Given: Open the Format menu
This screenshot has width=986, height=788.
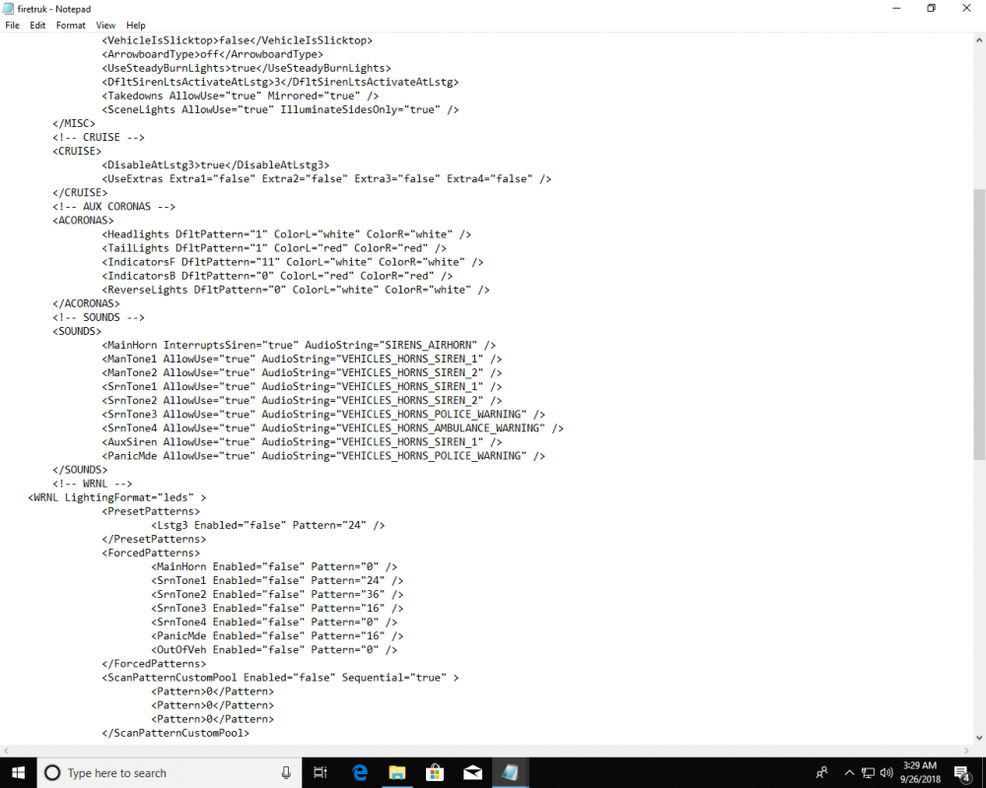Looking at the screenshot, I should coord(70,25).
